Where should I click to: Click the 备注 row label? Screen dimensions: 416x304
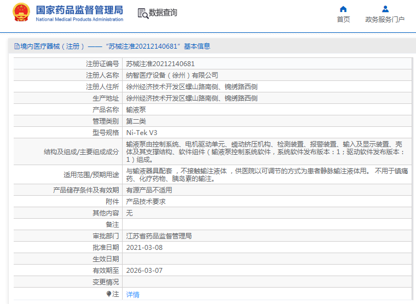tap(112, 225)
